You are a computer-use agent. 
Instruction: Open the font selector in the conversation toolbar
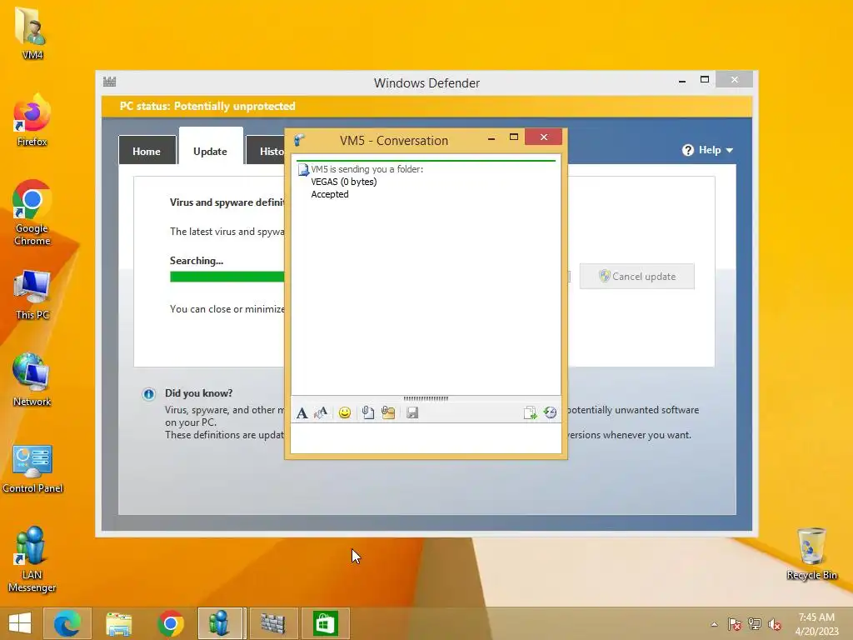[302, 413]
